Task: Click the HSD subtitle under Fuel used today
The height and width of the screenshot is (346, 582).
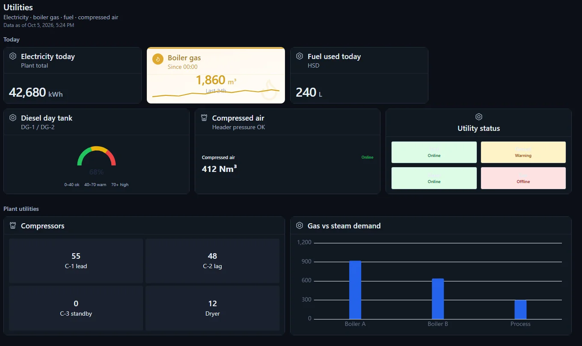Action: tap(314, 65)
